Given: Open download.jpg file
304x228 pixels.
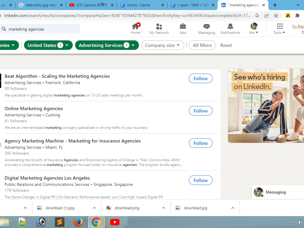Looking at the screenshot, I should click(x=195, y=208).
